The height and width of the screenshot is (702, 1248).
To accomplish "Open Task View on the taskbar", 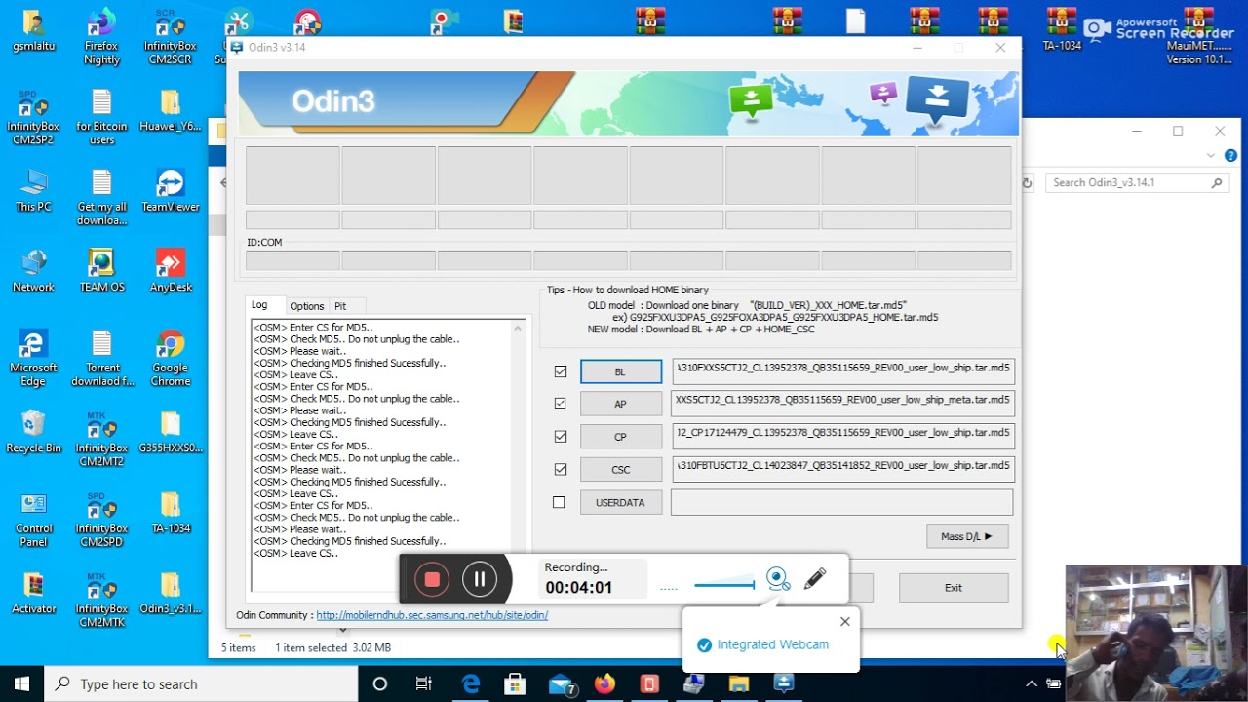I will (424, 684).
